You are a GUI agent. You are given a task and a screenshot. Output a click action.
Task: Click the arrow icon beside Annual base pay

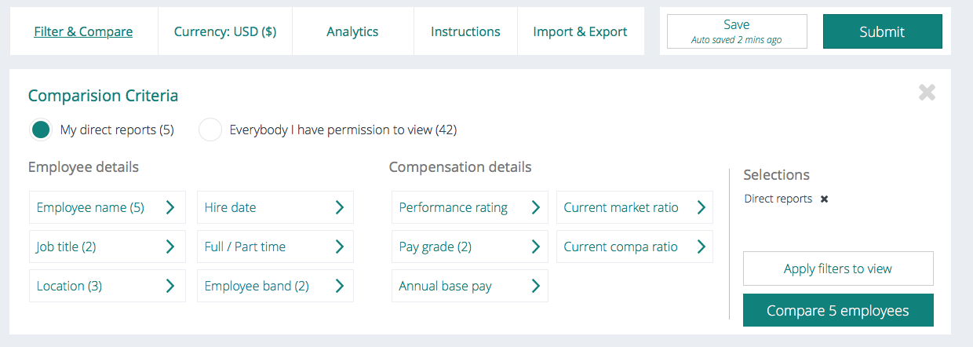pos(535,286)
